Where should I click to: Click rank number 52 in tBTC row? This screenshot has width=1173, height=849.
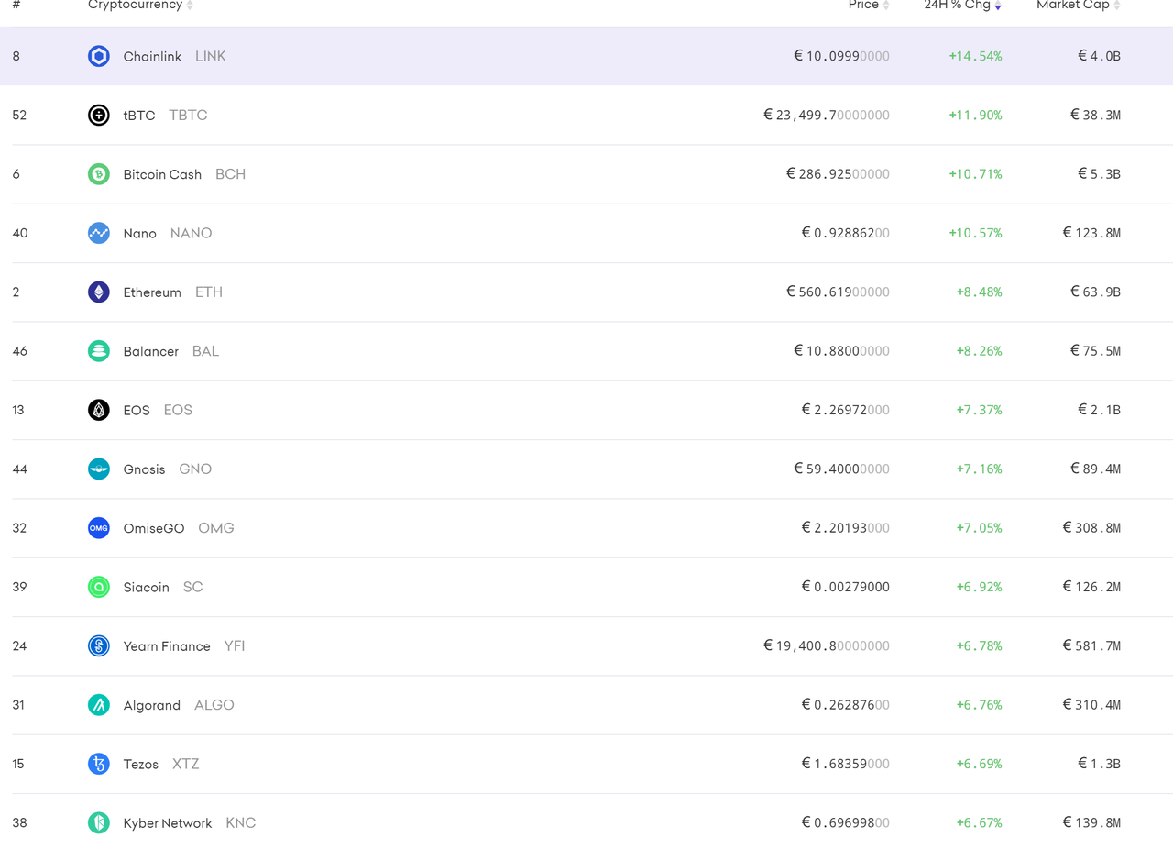(x=19, y=115)
